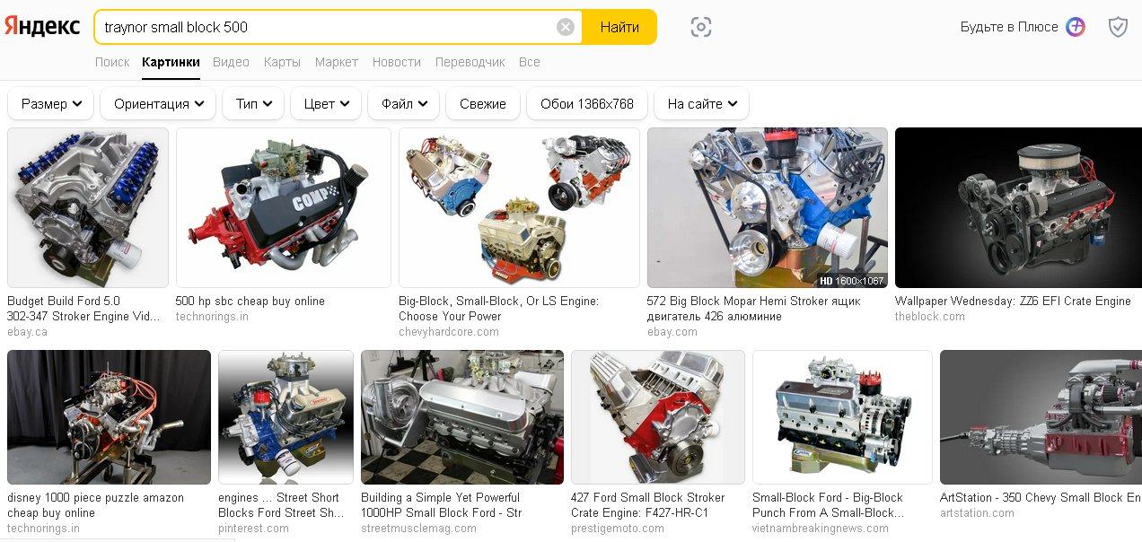Click the 572 Big Block Mopar Hemi Stroker title

pos(753,309)
